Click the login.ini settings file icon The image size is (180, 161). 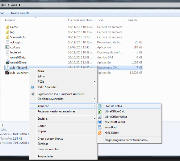[7, 52]
